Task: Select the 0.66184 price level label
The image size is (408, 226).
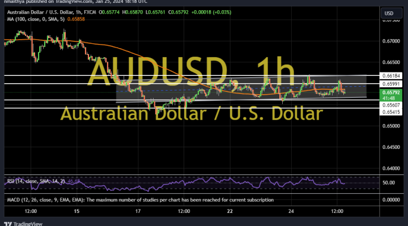Action: click(x=391, y=76)
